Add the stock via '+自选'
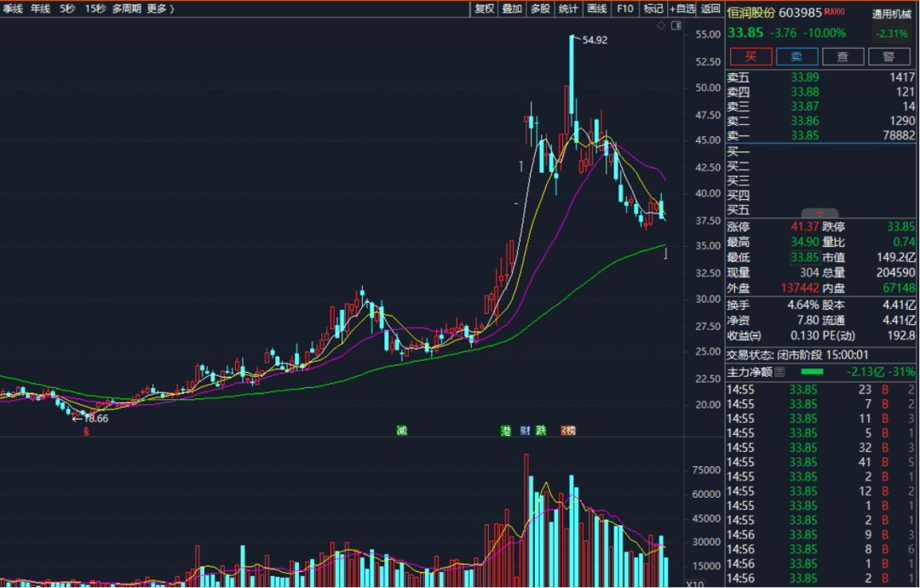The height and width of the screenshot is (588, 920). (682, 9)
